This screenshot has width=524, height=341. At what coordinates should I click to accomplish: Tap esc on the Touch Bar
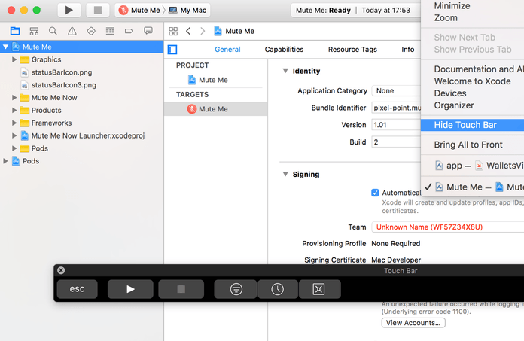[78, 289]
